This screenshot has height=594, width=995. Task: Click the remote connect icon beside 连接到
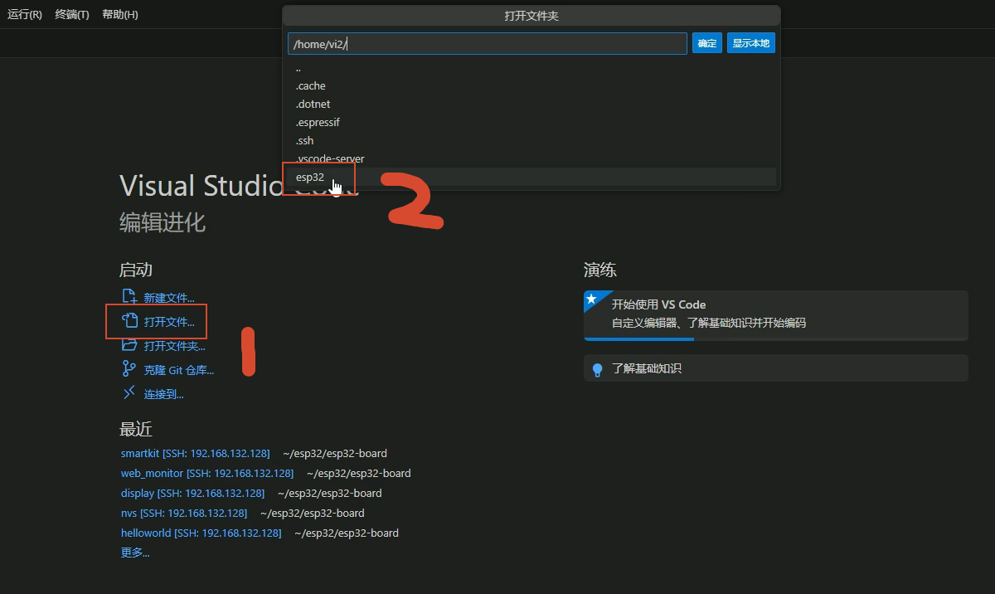click(x=129, y=393)
